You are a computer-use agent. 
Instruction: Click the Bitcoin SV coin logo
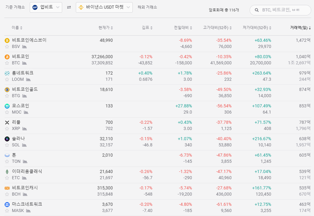click(7, 40)
